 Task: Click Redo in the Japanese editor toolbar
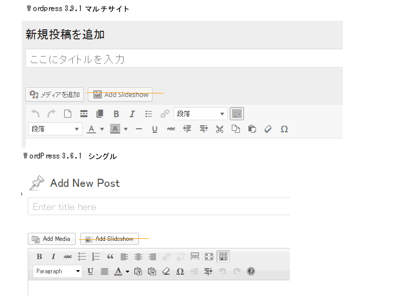(x=52, y=114)
